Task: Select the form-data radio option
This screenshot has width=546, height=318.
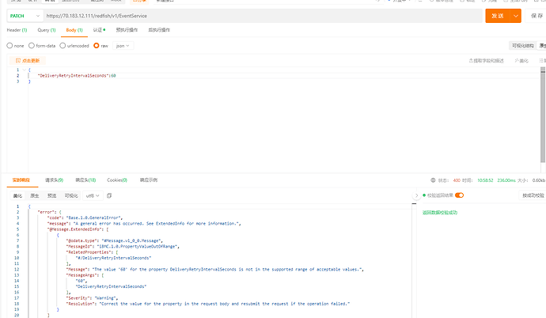Action: 32,46
